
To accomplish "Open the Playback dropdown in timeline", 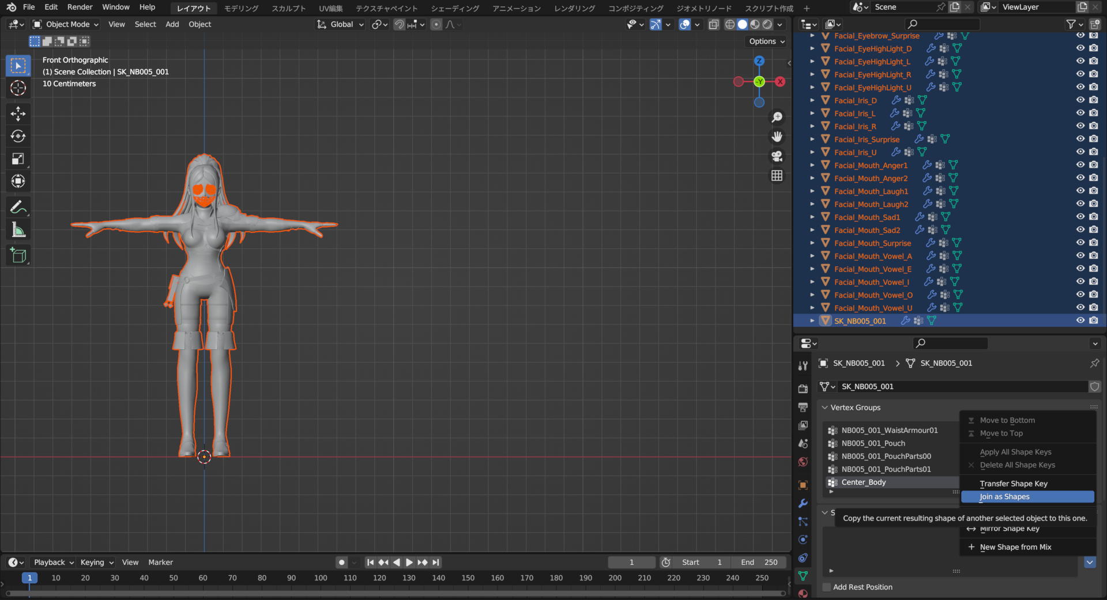I will coord(54,562).
